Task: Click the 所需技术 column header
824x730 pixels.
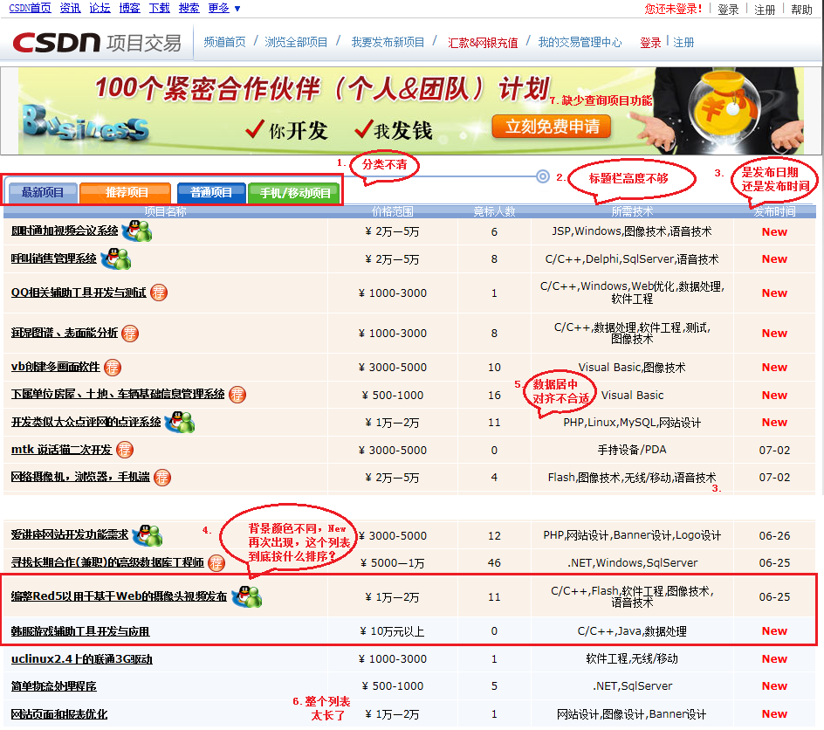Action: (632, 211)
